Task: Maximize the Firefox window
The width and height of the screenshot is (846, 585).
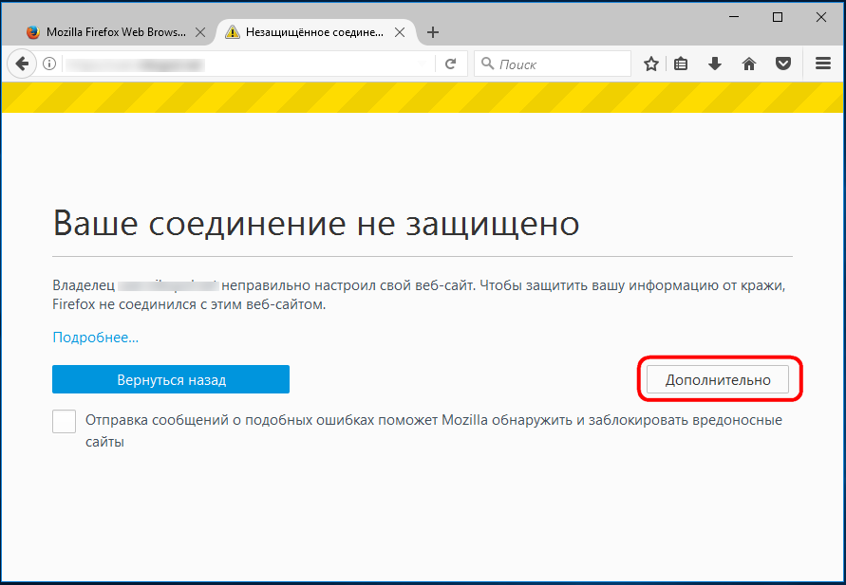Action: [x=778, y=17]
